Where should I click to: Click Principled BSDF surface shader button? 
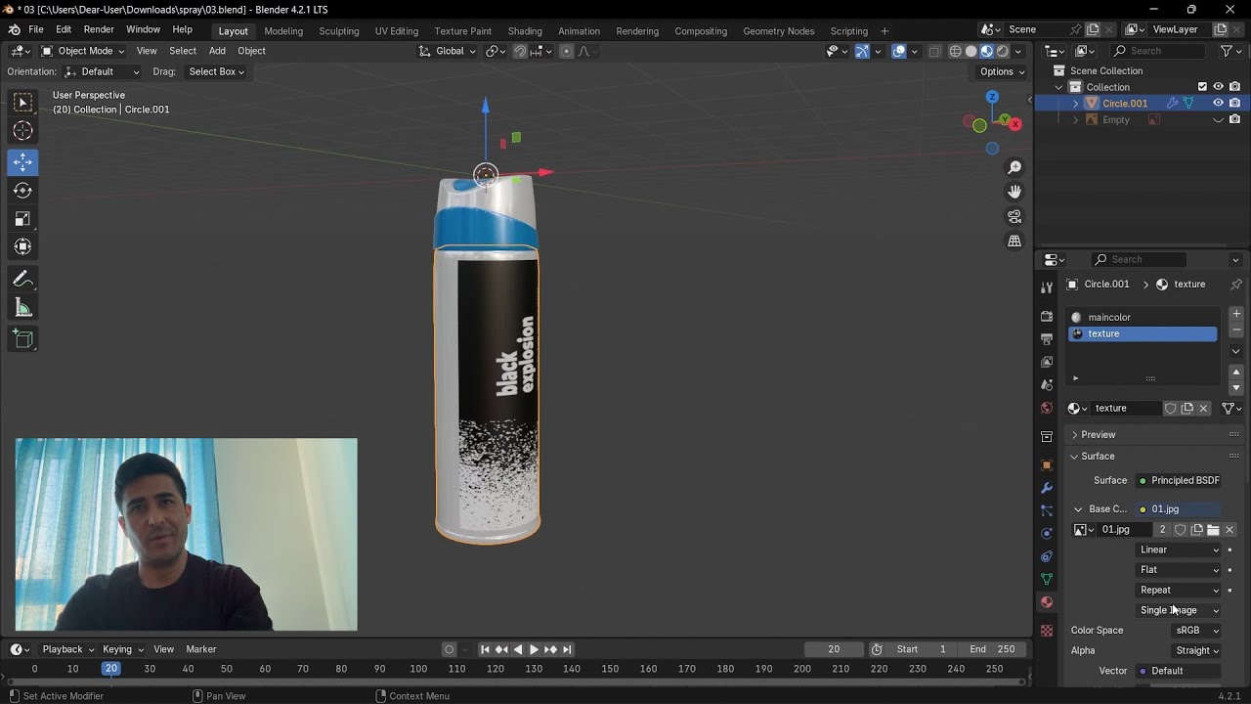(x=1179, y=480)
